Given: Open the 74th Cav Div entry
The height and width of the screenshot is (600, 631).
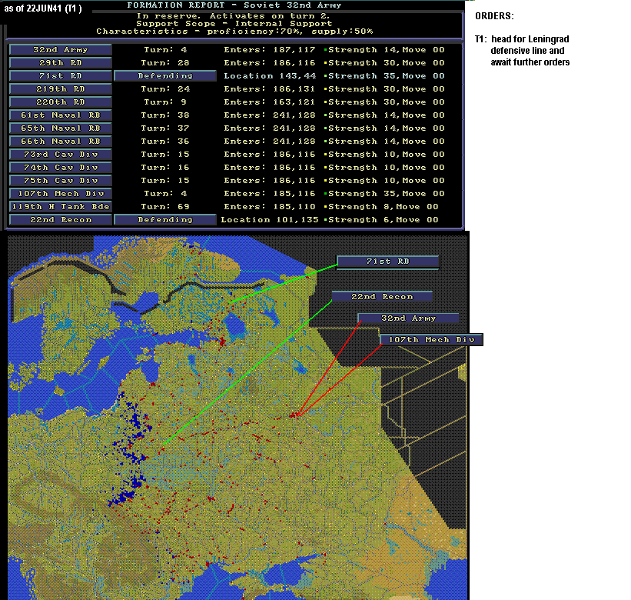Looking at the screenshot, I should pos(61,168).
